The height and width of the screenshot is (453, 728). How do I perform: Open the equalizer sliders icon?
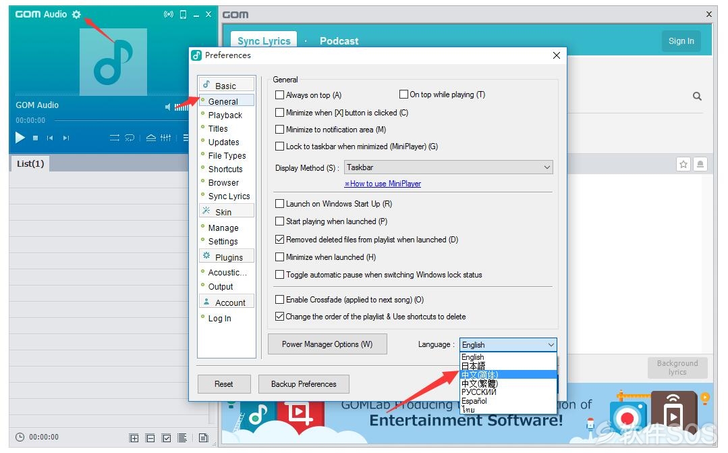[166, 138]
